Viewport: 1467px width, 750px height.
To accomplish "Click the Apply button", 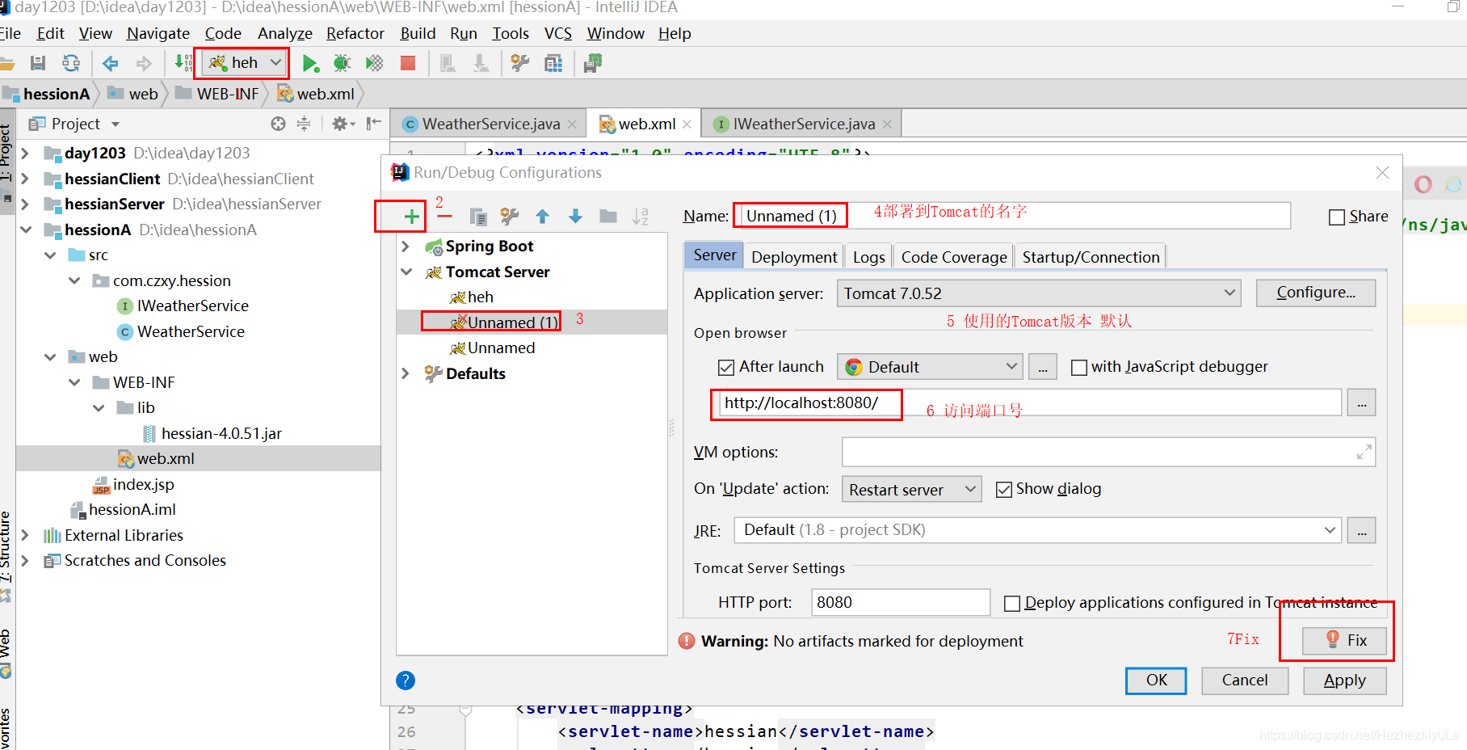I will 1345,680.
